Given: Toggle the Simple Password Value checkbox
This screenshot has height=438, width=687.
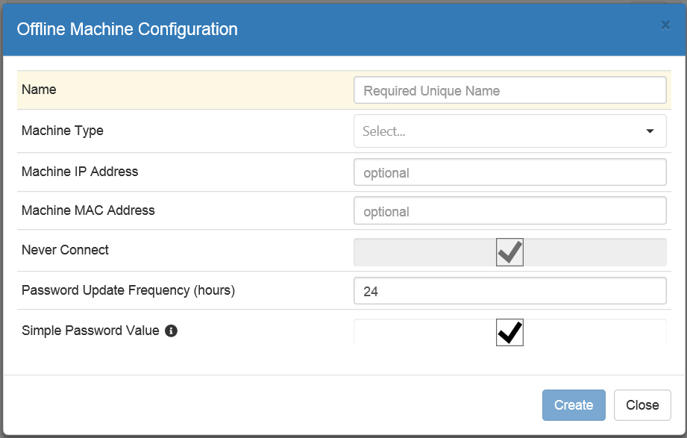Looking at the screenshot, I should point(509,332).
